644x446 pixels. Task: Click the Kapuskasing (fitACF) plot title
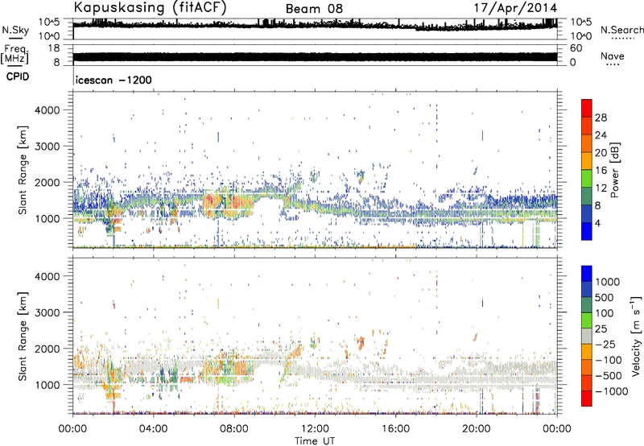point(150,7)
